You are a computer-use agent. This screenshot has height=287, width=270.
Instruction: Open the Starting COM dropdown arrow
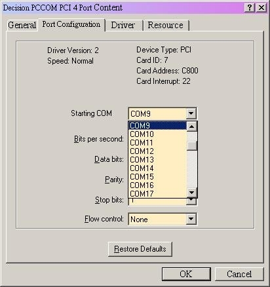tap(191, 113)
